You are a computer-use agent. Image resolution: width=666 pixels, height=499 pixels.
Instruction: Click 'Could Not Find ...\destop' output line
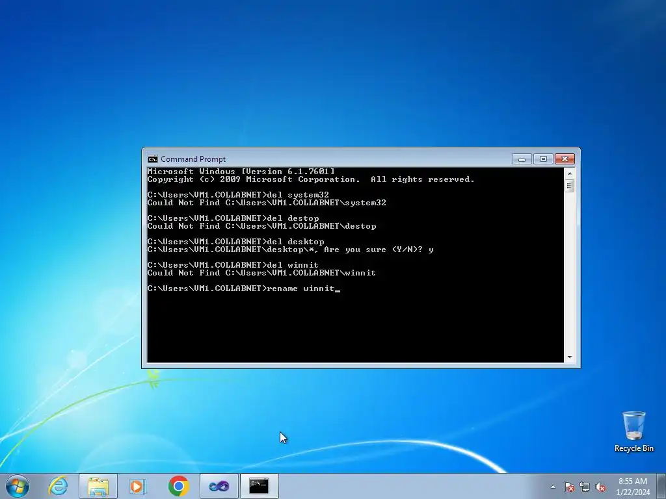(x=261, y=226)
